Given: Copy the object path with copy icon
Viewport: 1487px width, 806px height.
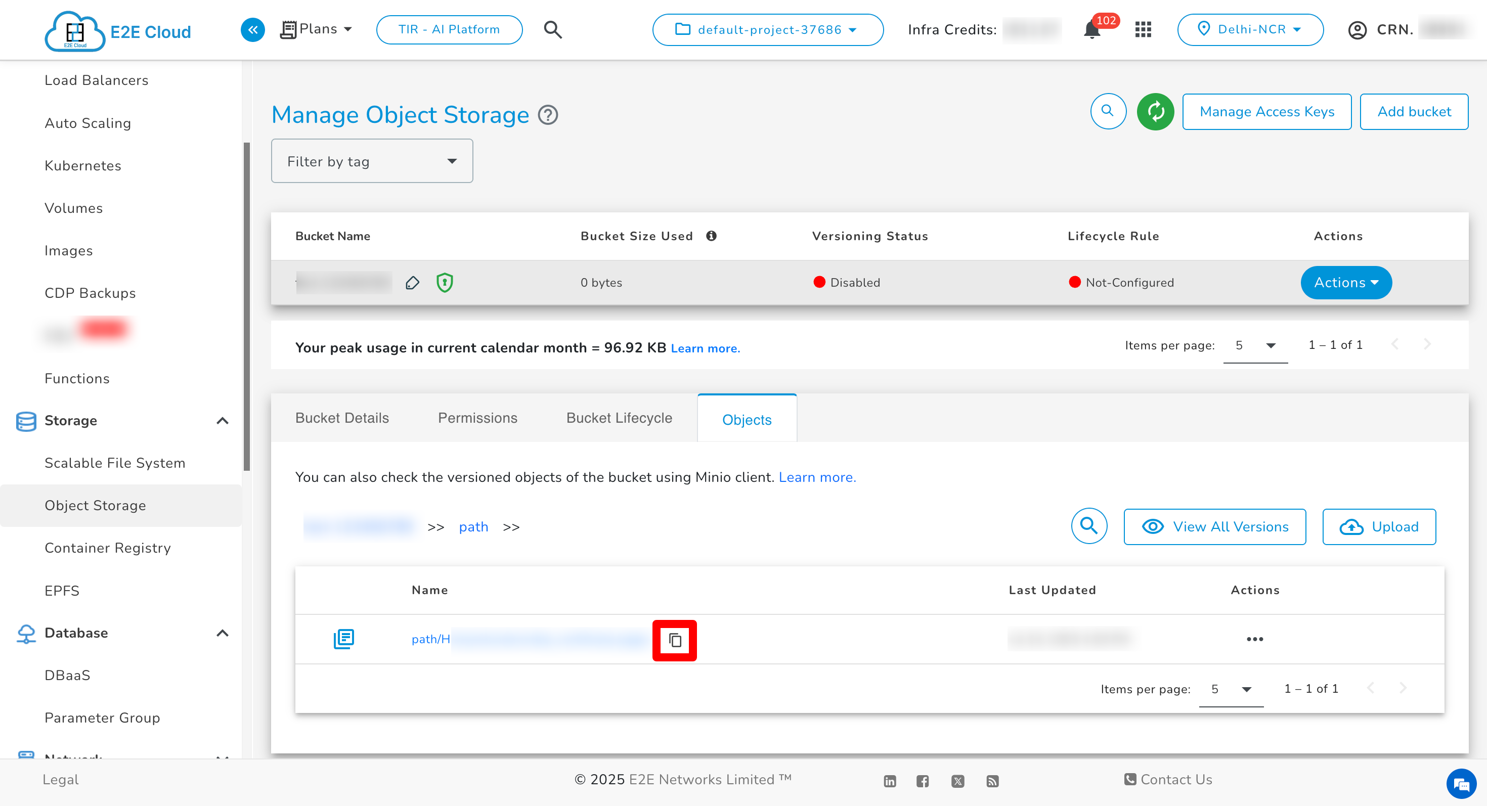Looking at the screenshot, I should coord(674,640).
